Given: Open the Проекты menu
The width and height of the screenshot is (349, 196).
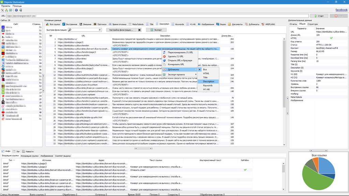Looking at the screenshot, I should (5, 6).
